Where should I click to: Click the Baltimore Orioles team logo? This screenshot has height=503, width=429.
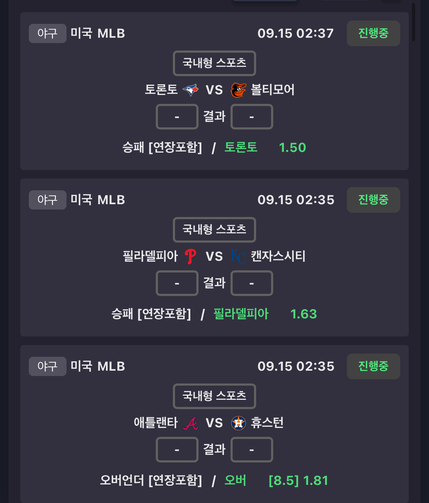[238, 90]
